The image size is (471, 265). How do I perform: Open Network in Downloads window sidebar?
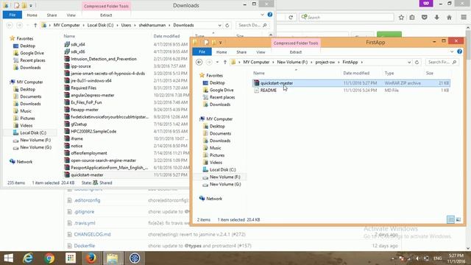[x=24, y=162]
